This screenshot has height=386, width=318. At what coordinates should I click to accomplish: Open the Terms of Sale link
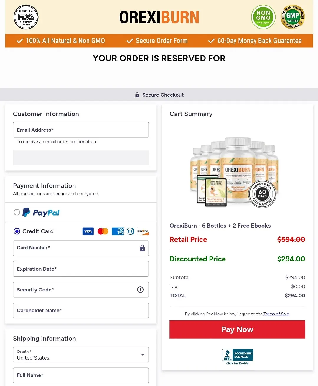(276, 314)
